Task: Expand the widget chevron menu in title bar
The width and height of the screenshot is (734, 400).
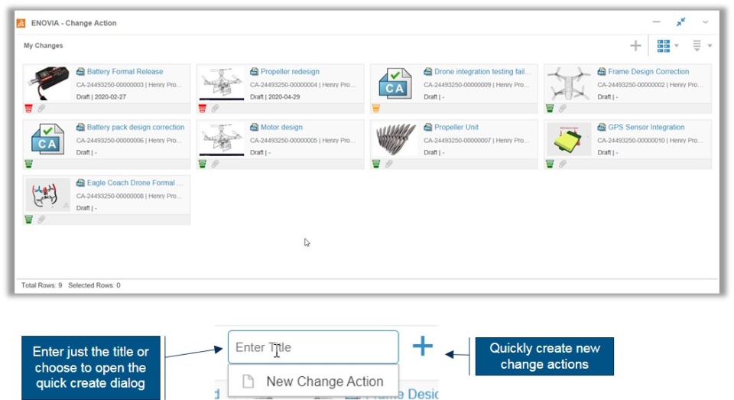Action: [705, 23]
